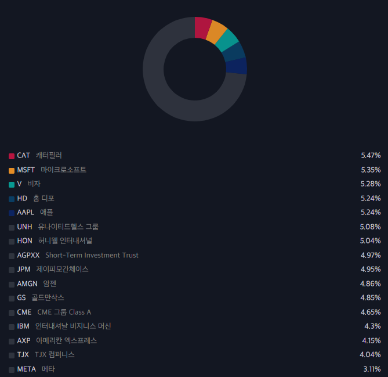
Task: Select the red CAT donut slice
Action: 202,28
